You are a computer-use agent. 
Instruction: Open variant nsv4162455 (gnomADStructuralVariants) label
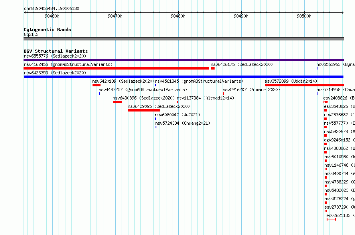coord(68,64)
